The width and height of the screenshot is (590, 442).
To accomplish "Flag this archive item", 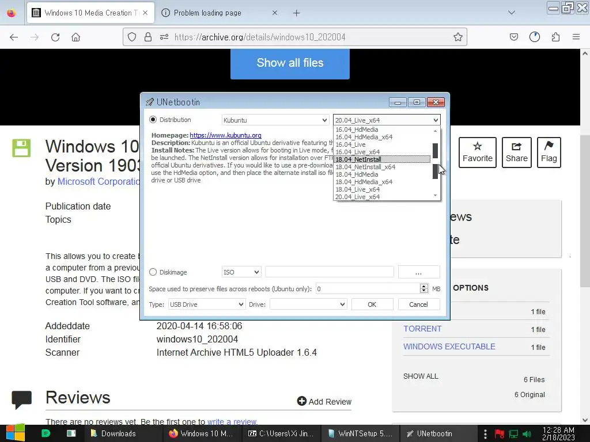I will [549, 152].
